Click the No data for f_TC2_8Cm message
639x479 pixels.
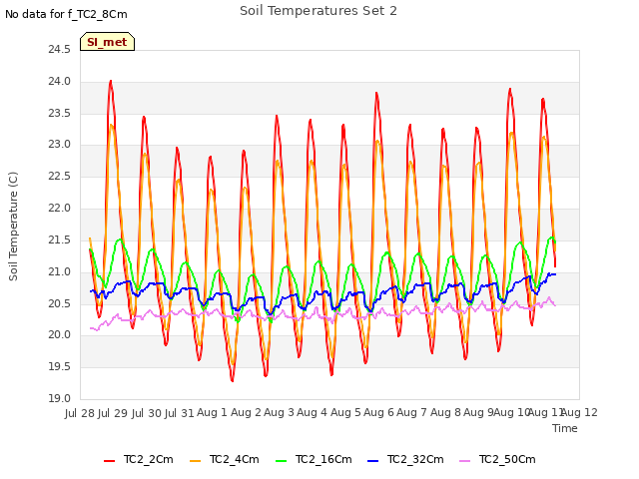click(66, 14)
